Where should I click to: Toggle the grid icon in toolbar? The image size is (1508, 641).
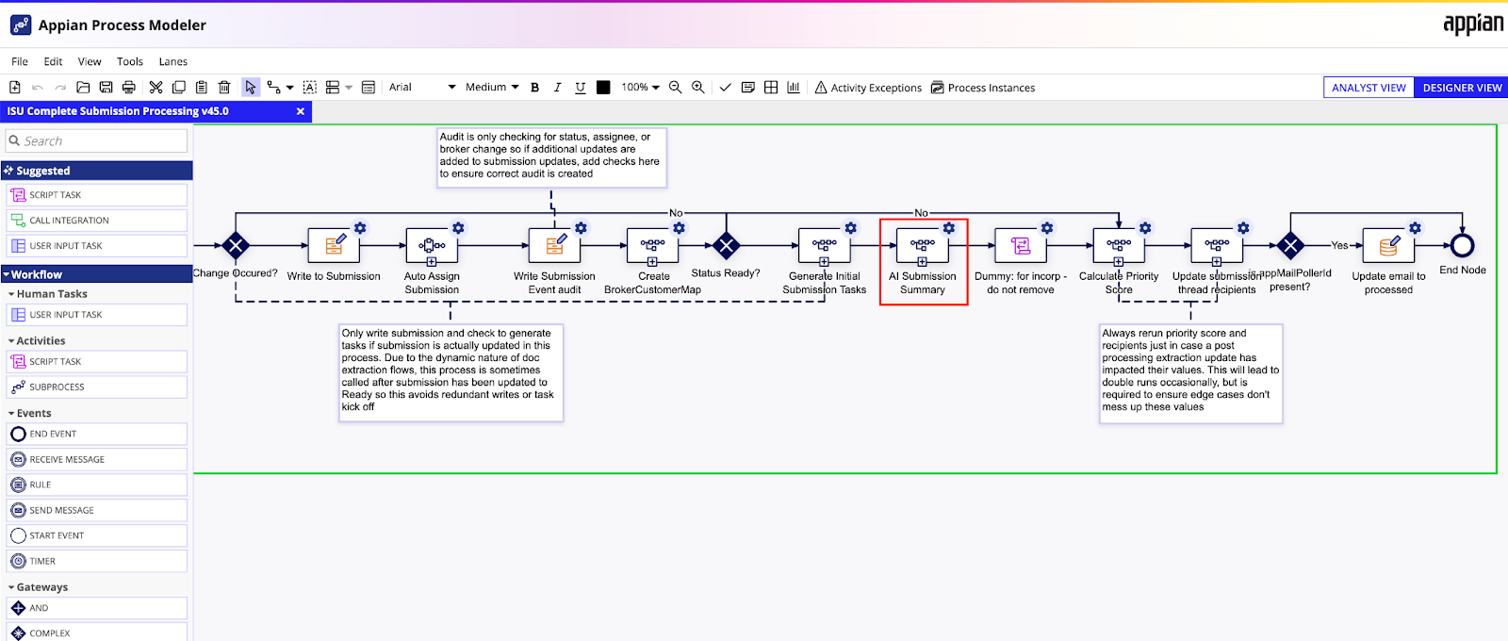[771, 88]
